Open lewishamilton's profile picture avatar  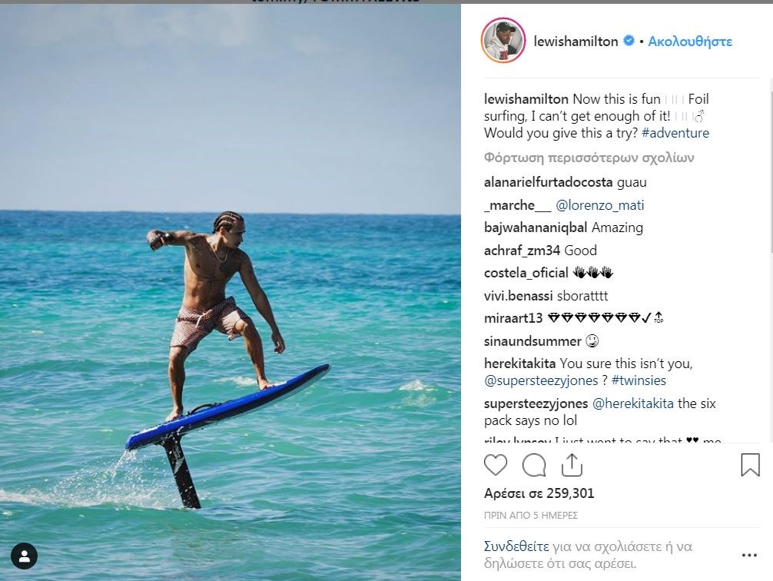[503, 41]
